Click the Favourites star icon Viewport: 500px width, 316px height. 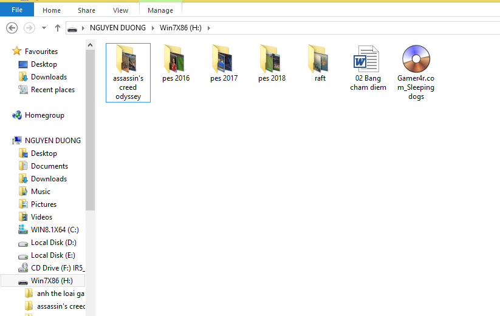click(16, 51)
